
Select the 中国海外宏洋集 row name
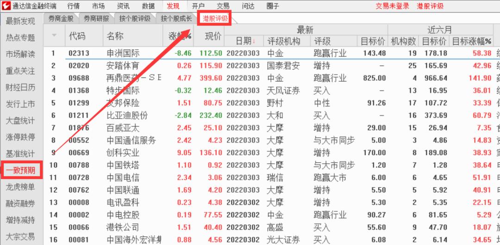coord(134,239)
